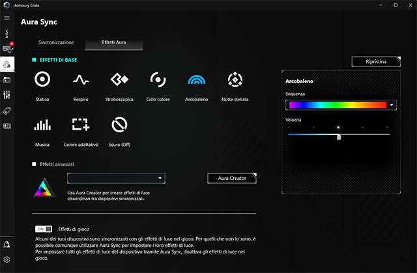Viewport: 417px width, 273px height.
Task: Click the Ripristina reset button
Action: pos(376,62)
